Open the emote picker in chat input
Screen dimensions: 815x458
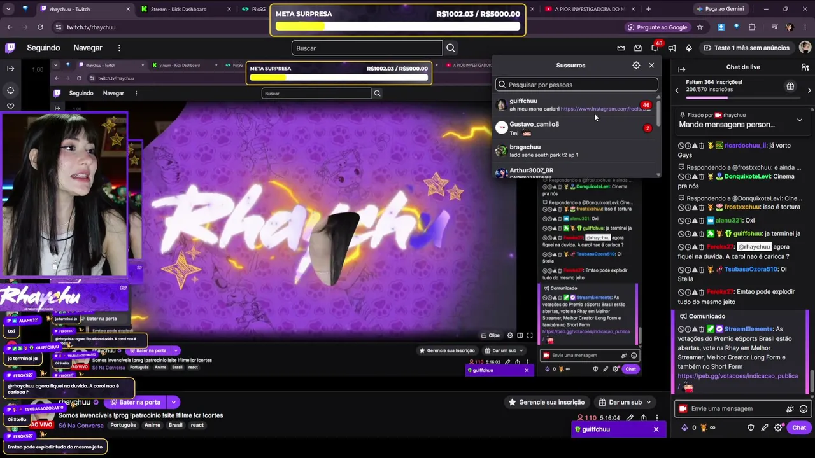coord(804,409)
